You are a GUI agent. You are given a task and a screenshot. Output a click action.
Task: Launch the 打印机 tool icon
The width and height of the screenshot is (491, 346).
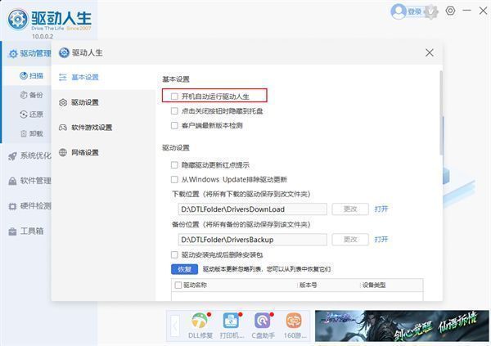[231, 321]
